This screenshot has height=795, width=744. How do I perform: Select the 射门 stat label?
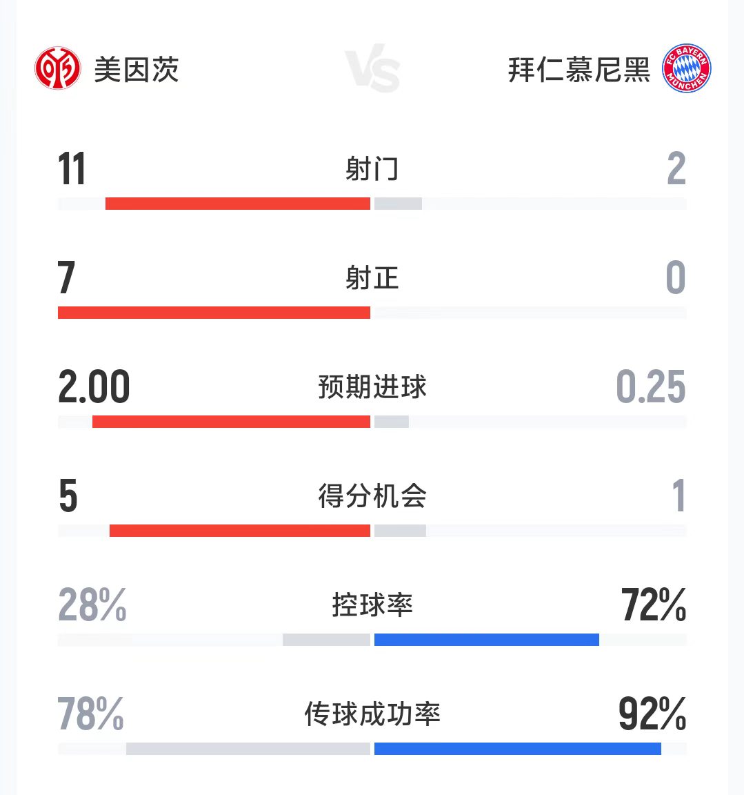pos(372,169)
